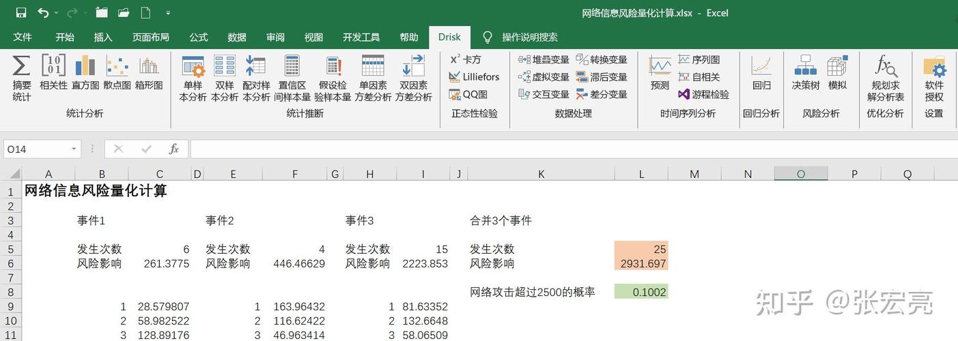
Task: Create a 散点图 scatter plot
Action: [x=117, y=72]
